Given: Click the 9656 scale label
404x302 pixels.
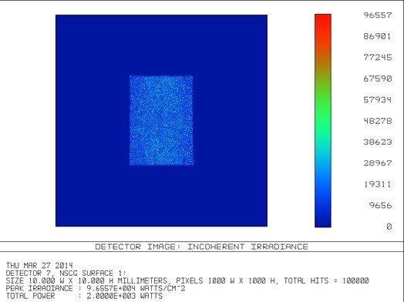Looking at the screenshot, I should (x=380, y=205).
